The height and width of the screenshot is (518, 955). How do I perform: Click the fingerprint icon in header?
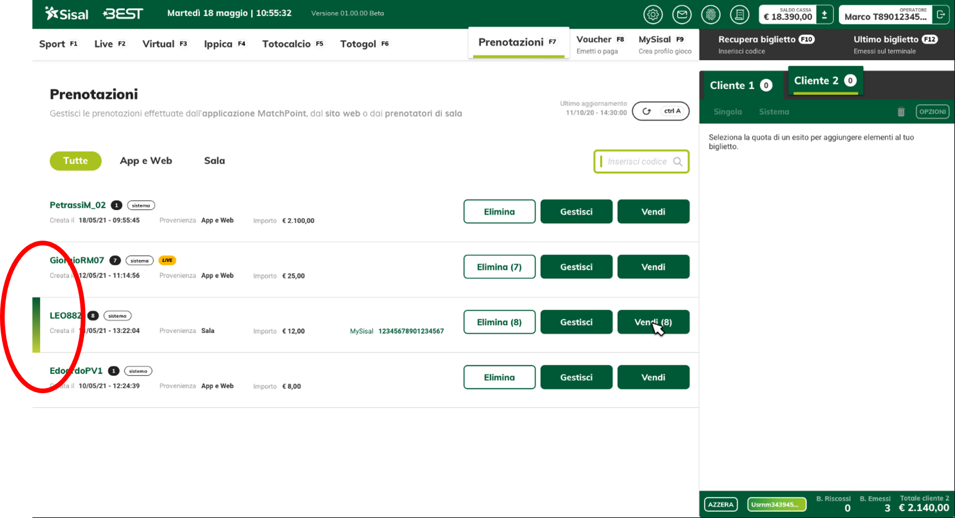click(710, 15)
